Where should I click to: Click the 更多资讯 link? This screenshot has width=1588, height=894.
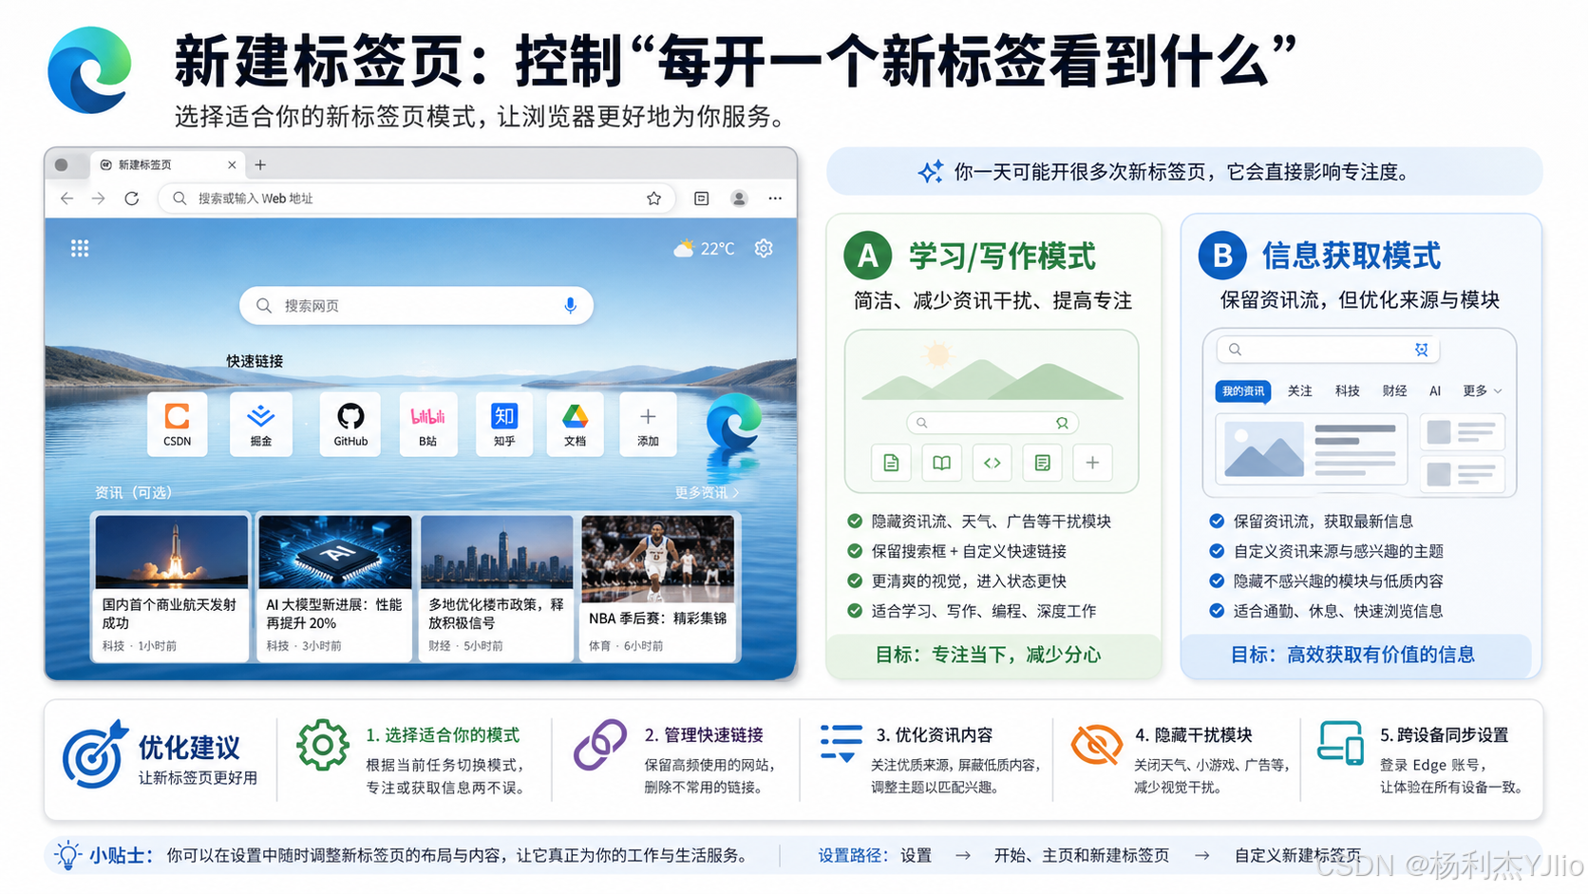pyautogui.click(x=707, y=492)
